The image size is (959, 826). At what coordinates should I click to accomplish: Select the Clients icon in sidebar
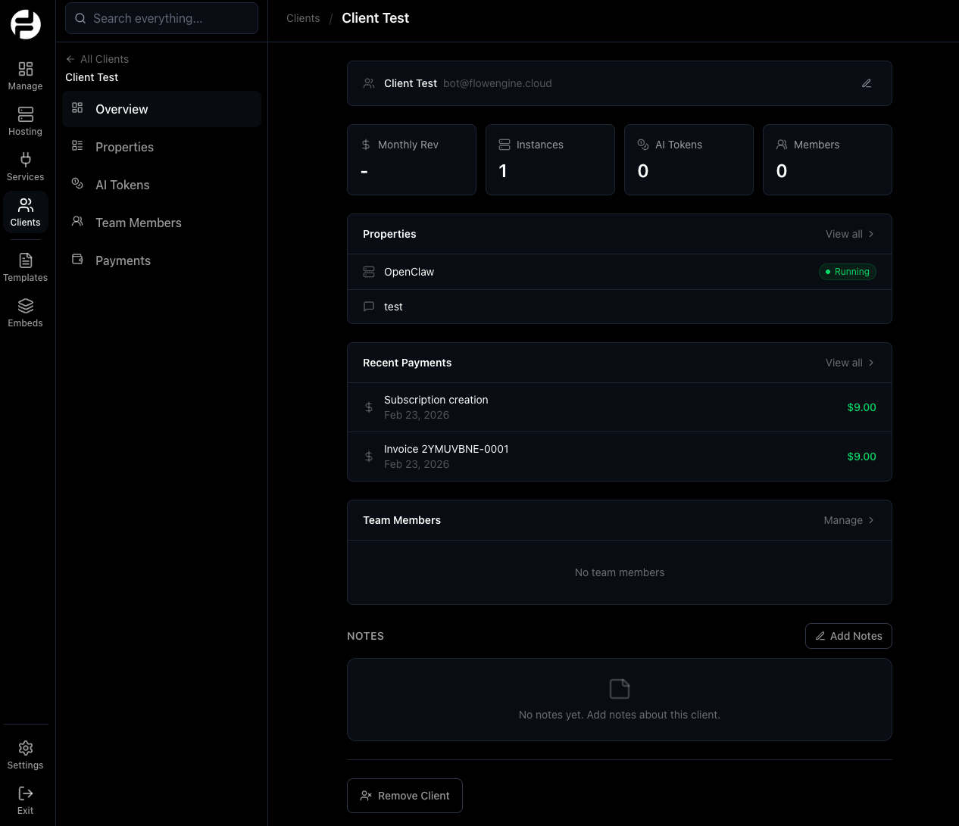click(25, 205)
